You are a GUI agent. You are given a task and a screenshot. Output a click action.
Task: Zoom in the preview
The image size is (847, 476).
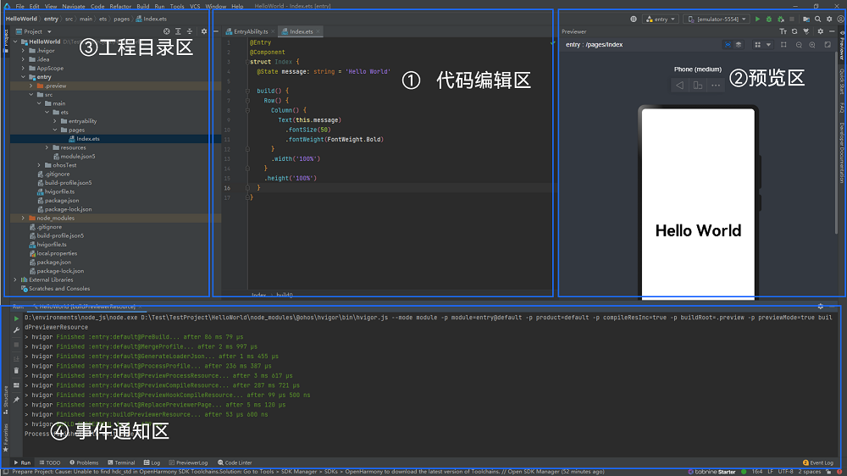click(x=812, y=45)
